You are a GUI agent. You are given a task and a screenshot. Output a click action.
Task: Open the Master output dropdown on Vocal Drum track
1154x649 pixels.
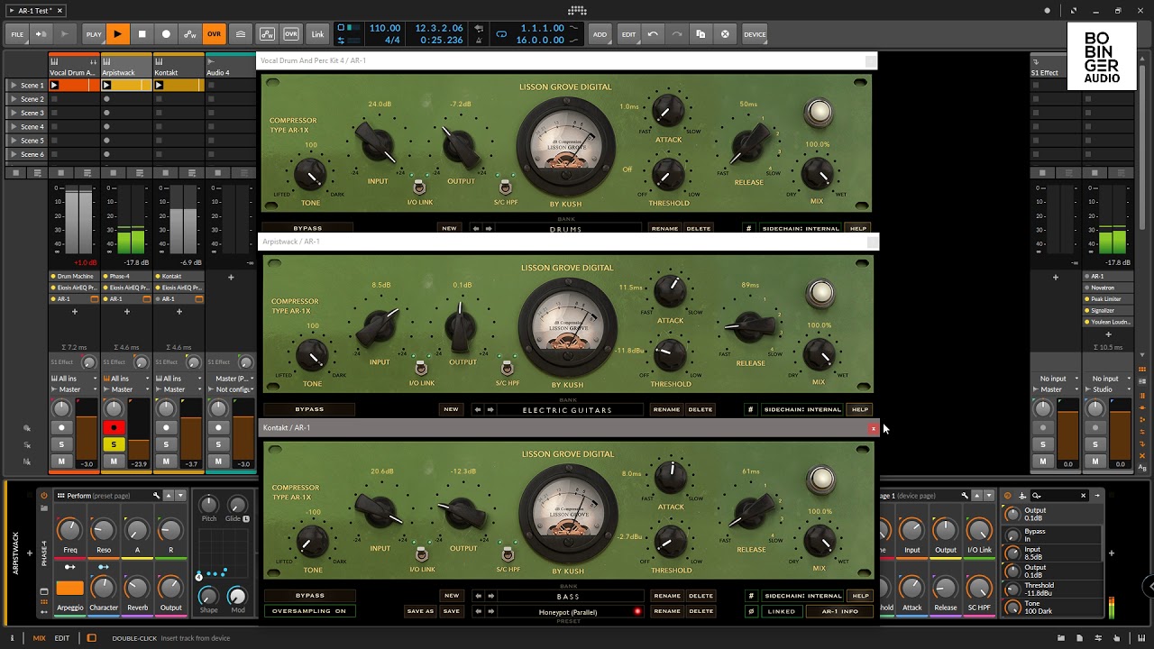click(74, 389)
